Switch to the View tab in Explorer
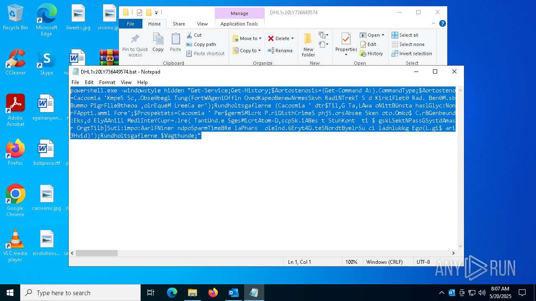The width and height of the screenshot is (536, 301). pyautogui.click(x=202, y=24)
